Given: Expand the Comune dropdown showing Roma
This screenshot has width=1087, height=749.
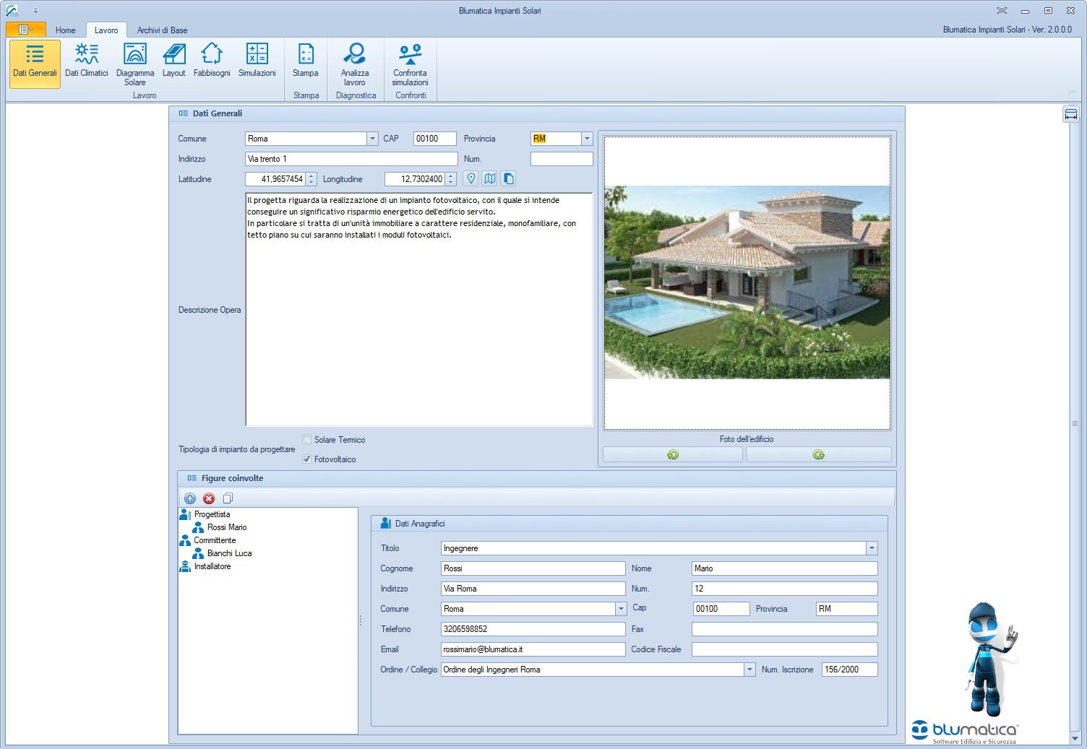Looking at the screenshot, I should pyautogui.click(x=372, y=139).
